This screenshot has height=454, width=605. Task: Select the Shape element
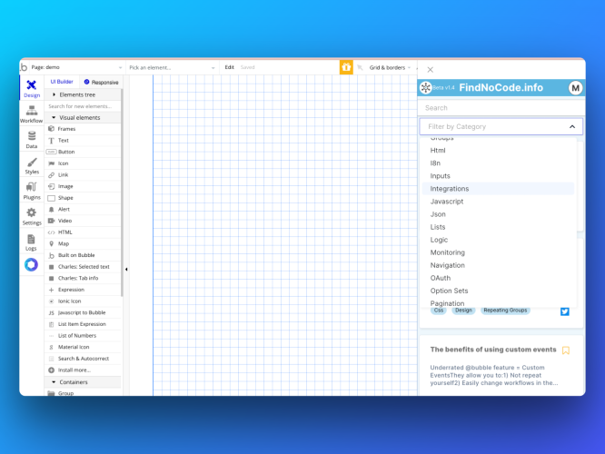click(83, 198)
